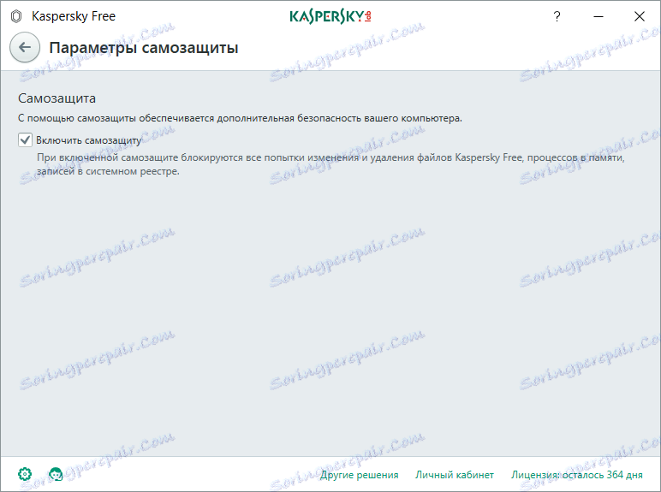Click 'Лицензия: осталось 364 дня' link
Screen dimensions: 661x492
(577, 475)
